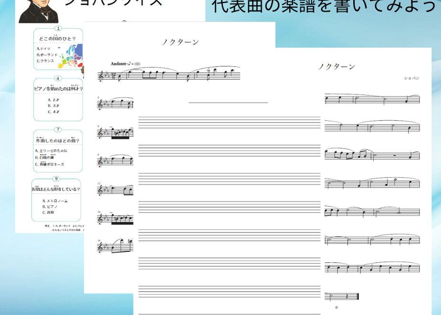Screen dimensions: 441x315
Task: Click the Andante tempo marking
Action: (x=126, y=64)
